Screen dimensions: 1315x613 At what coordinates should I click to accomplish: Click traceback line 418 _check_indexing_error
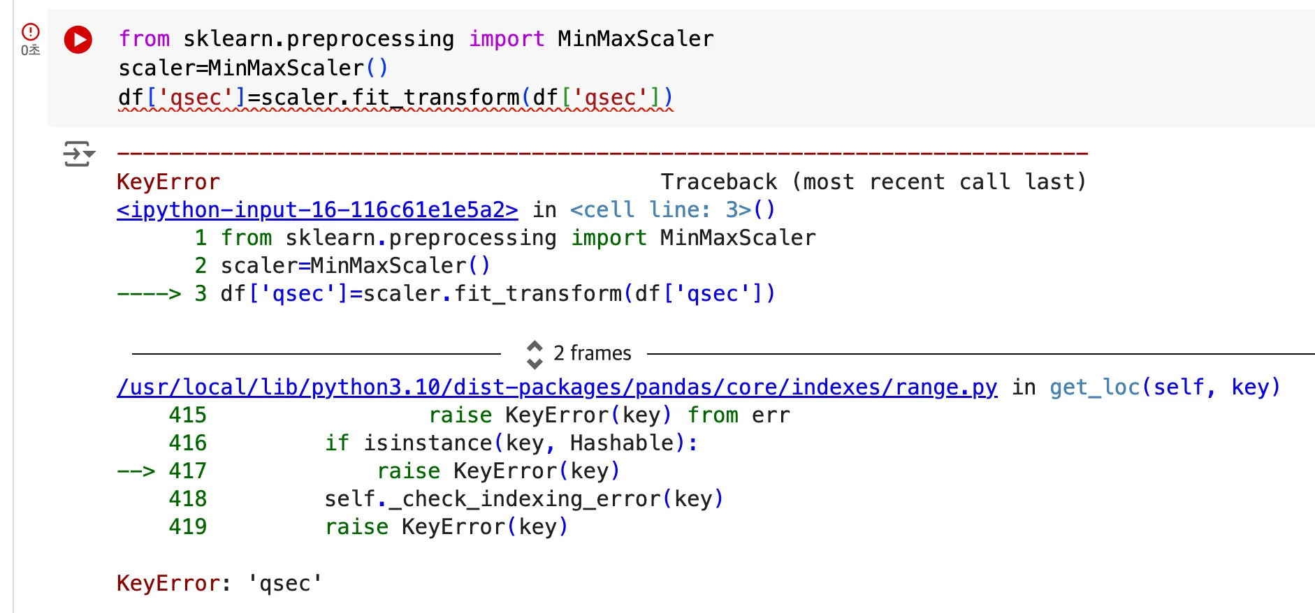[x=446, y=498]
